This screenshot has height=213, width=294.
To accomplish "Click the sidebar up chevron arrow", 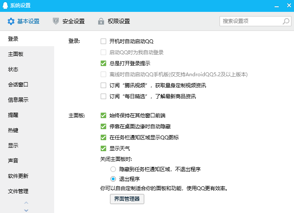I will pos(26,203).
